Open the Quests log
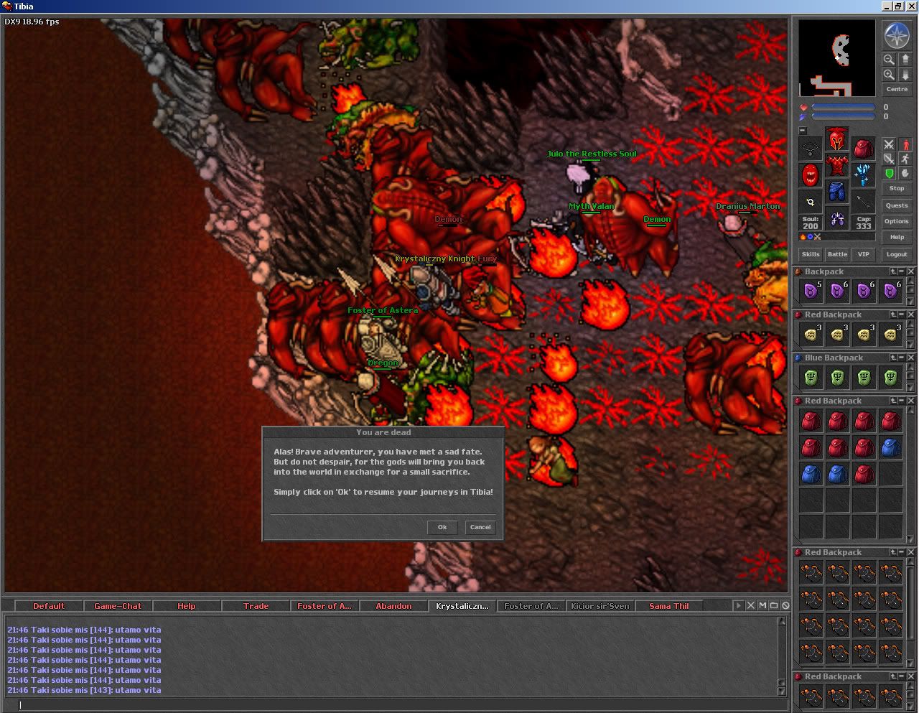The height and width of the screenshot is (713, 919). (897, 206)
